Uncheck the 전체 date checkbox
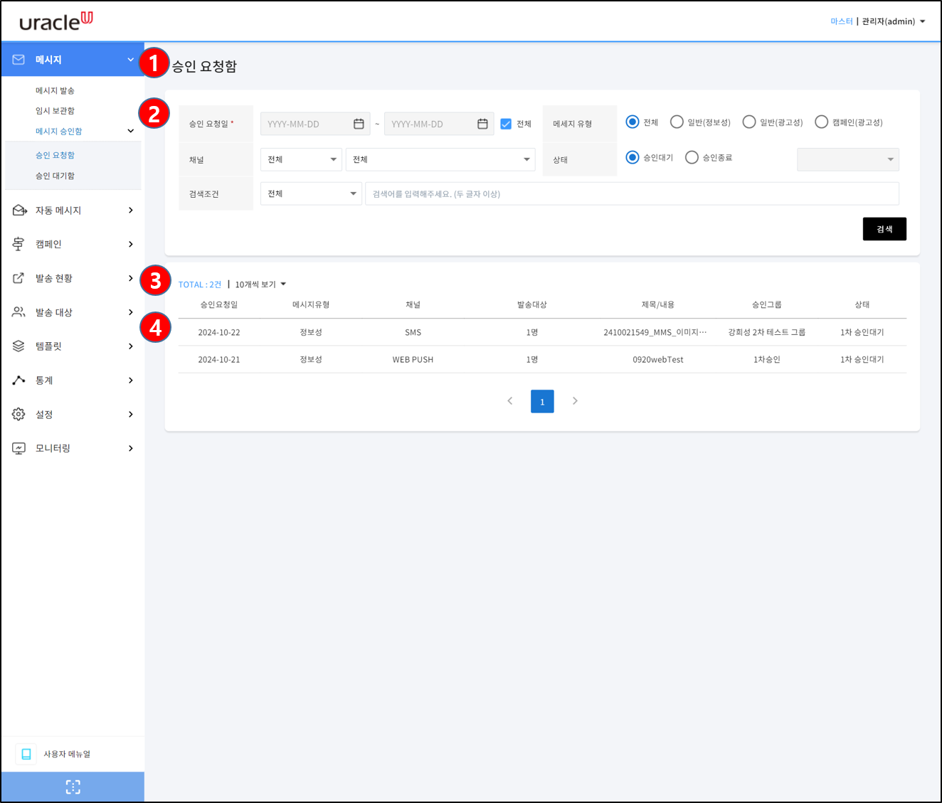942x803 pixels. tap(506, 124)
